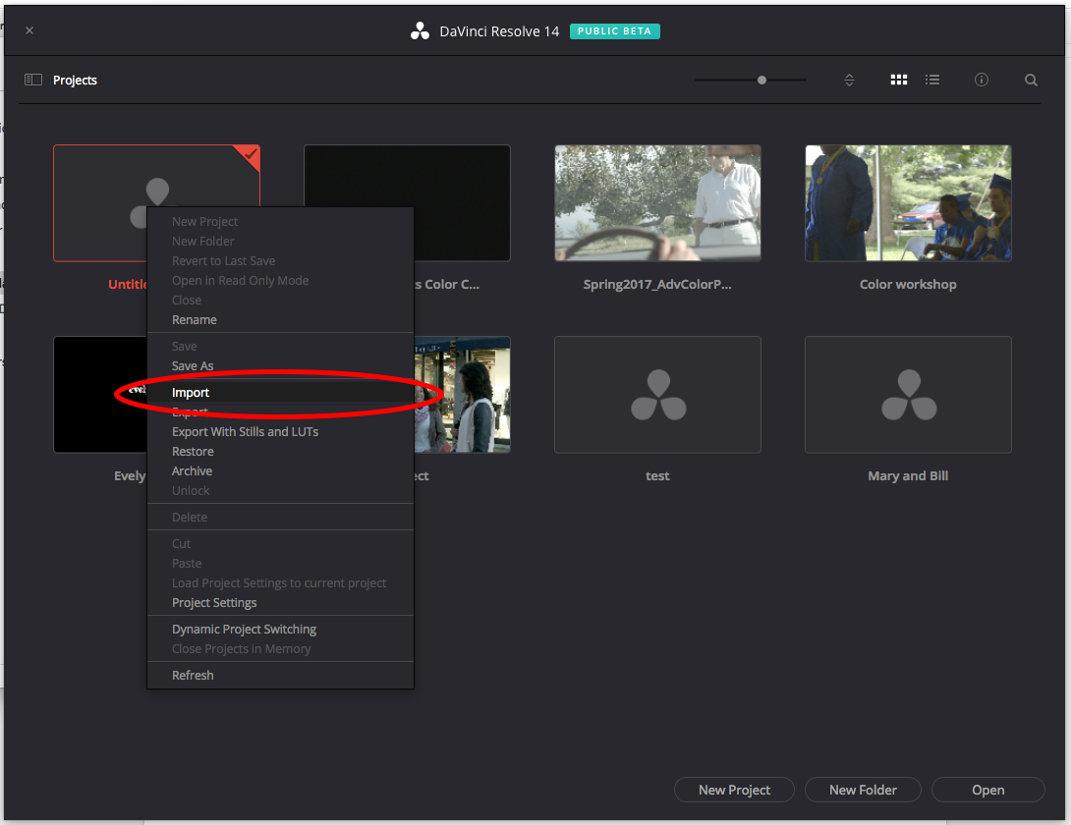Switch to list view in the project manager

tap(931, 80)
